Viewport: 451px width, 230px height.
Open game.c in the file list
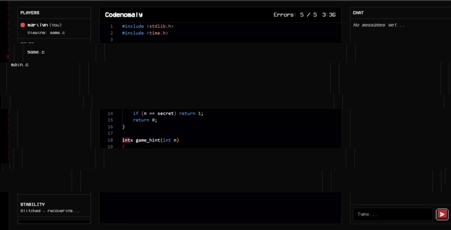[36, 52]
